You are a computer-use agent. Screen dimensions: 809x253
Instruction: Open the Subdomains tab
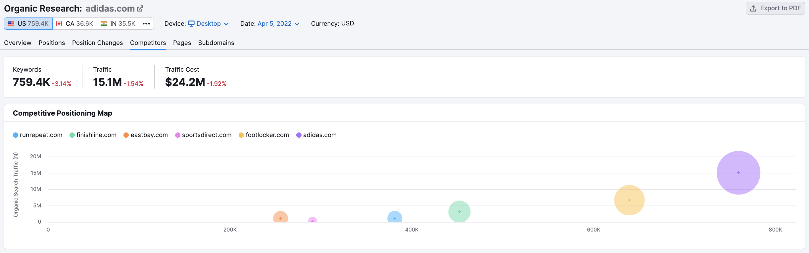[216, 43]
